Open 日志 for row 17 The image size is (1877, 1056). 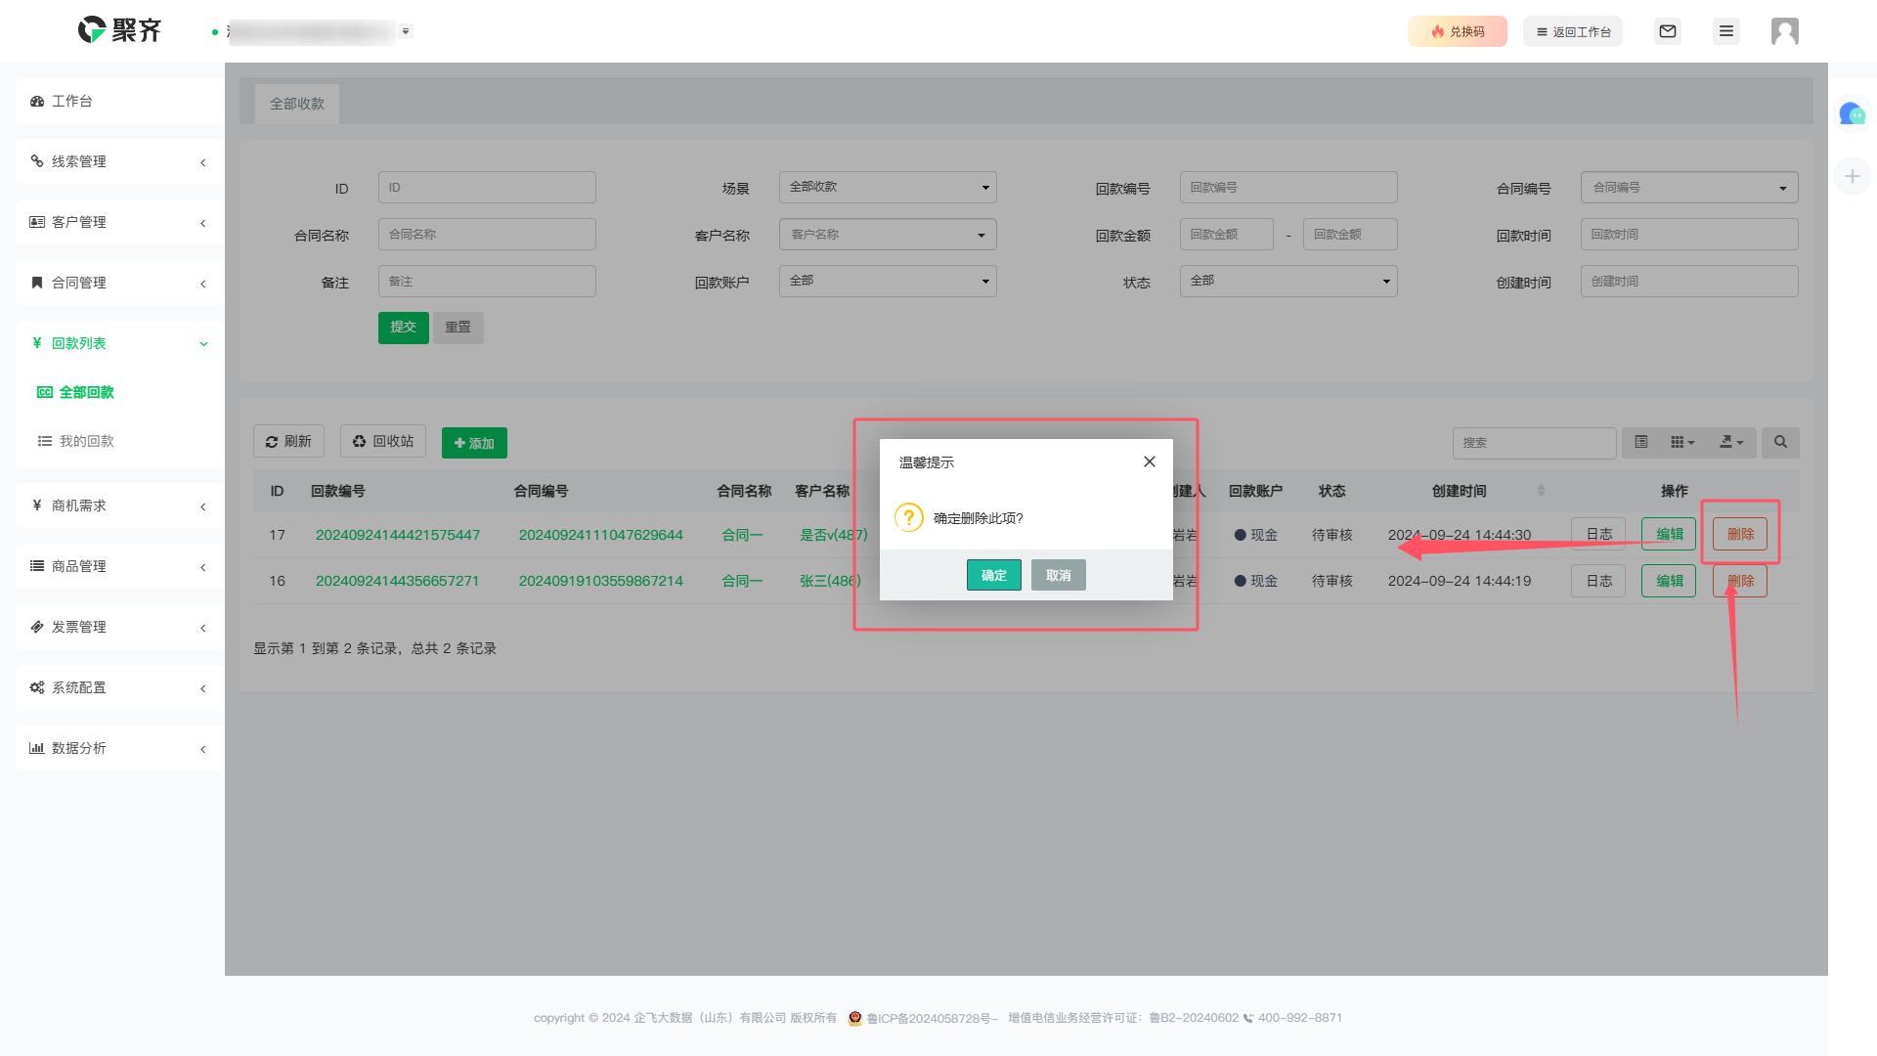pyautogui.click(x=1598, y=534)
